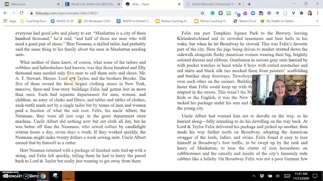Open the MAISD In-District S bookmark

point(134,21)
